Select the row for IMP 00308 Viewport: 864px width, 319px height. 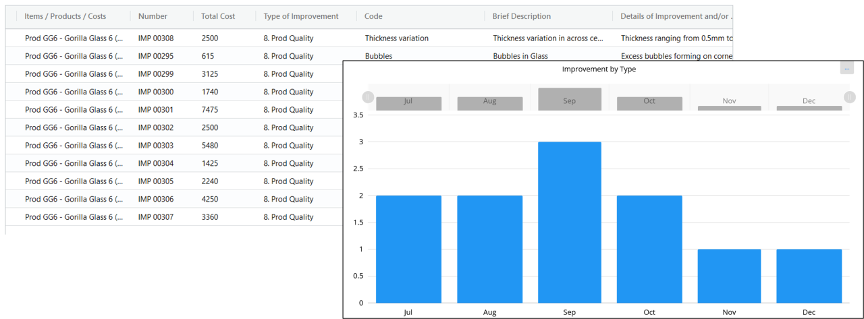coord(155,38)
